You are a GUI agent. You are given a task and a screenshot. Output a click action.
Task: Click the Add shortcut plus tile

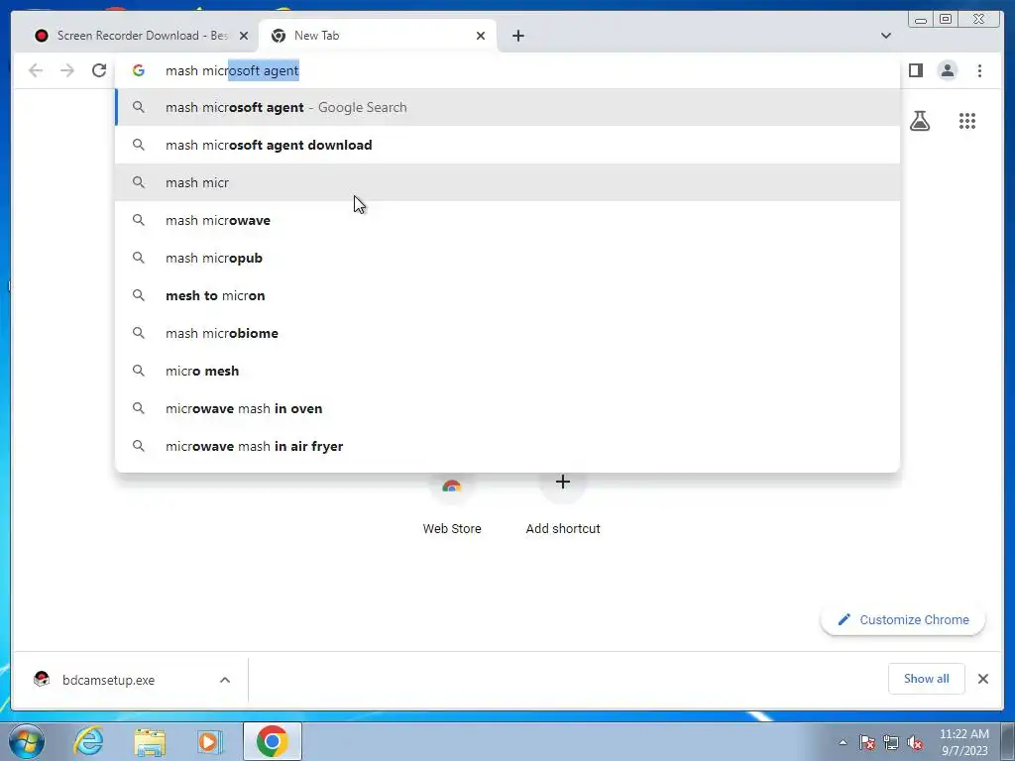[563, 504]
